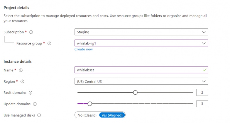Viewport: 230px width, 123px height.
Task: Click the Name input field whizlabset
Action: coord(138,70)
